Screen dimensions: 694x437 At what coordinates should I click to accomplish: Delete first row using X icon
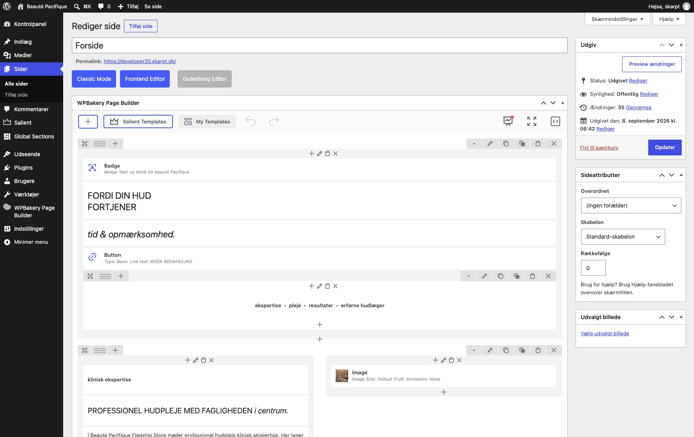[554, 144]
